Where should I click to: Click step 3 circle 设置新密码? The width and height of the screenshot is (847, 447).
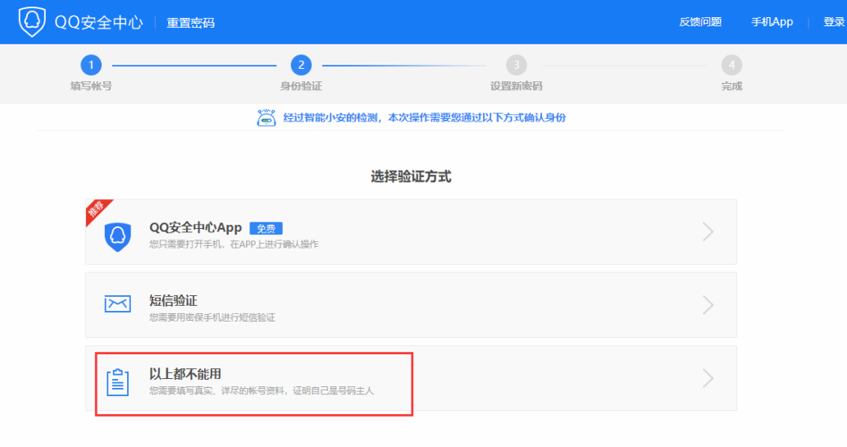click(516, 65)
